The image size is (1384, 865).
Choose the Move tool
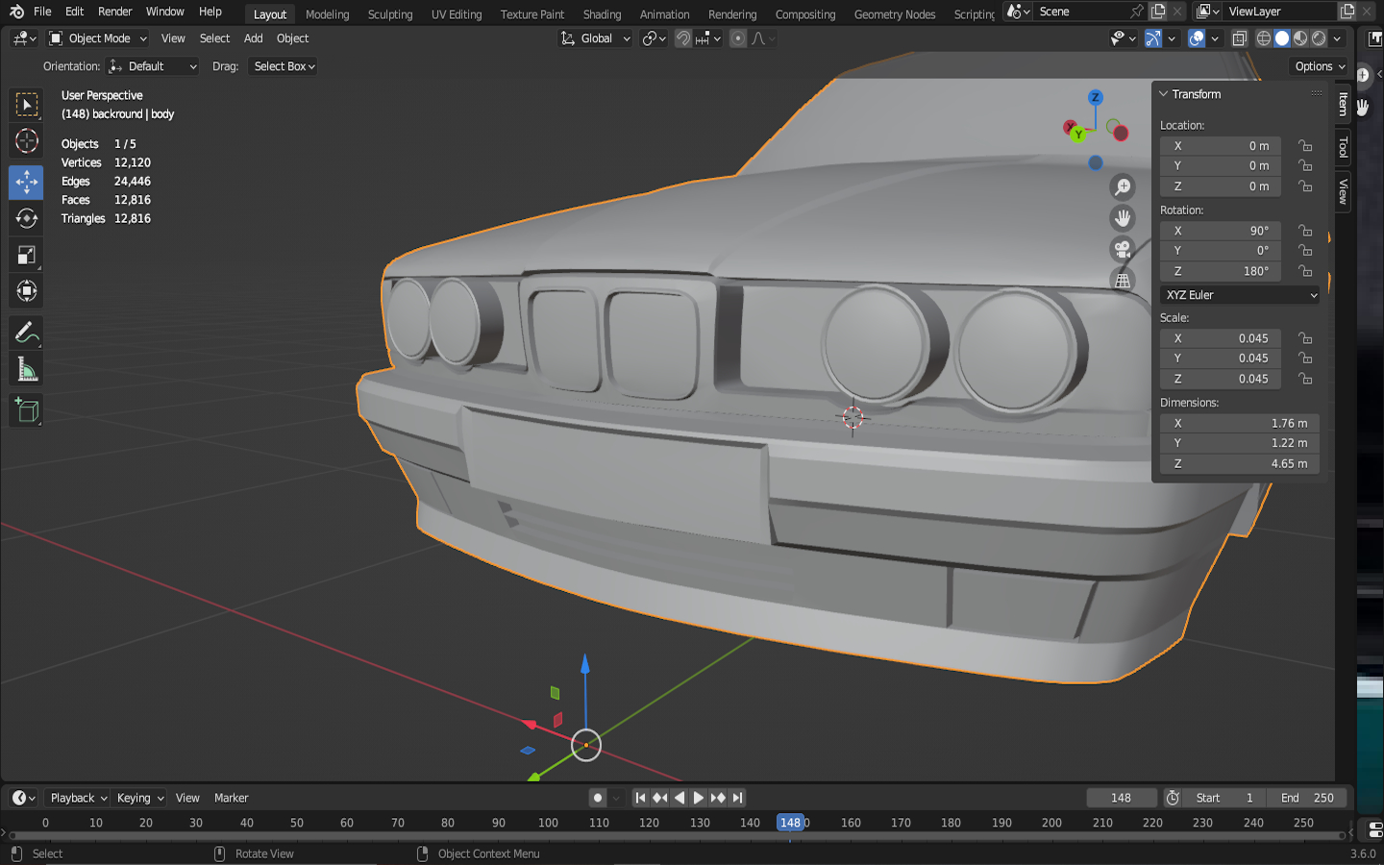click(27, 182)
